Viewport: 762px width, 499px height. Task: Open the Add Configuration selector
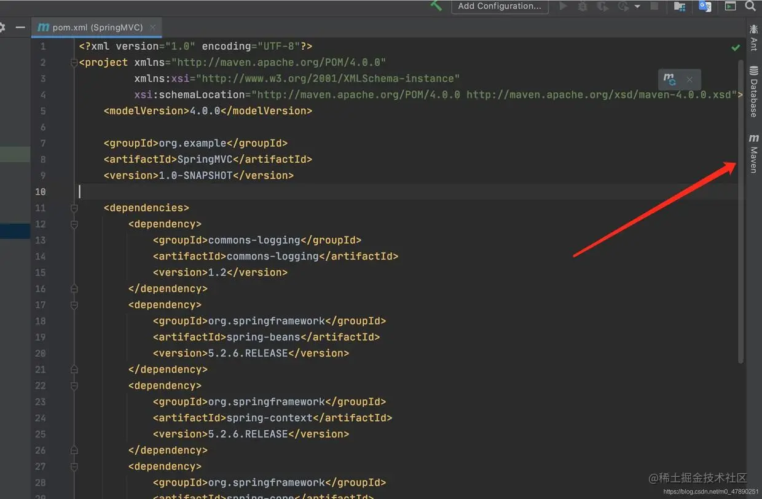tap(500, 6)
